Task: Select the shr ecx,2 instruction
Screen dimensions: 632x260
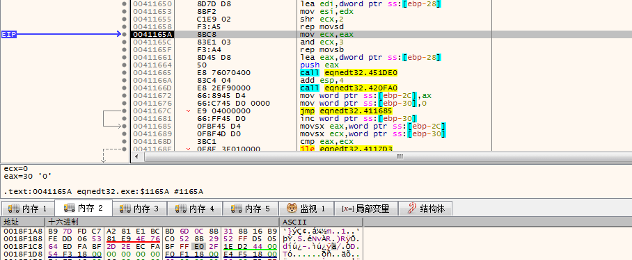Action: (322, 19)
